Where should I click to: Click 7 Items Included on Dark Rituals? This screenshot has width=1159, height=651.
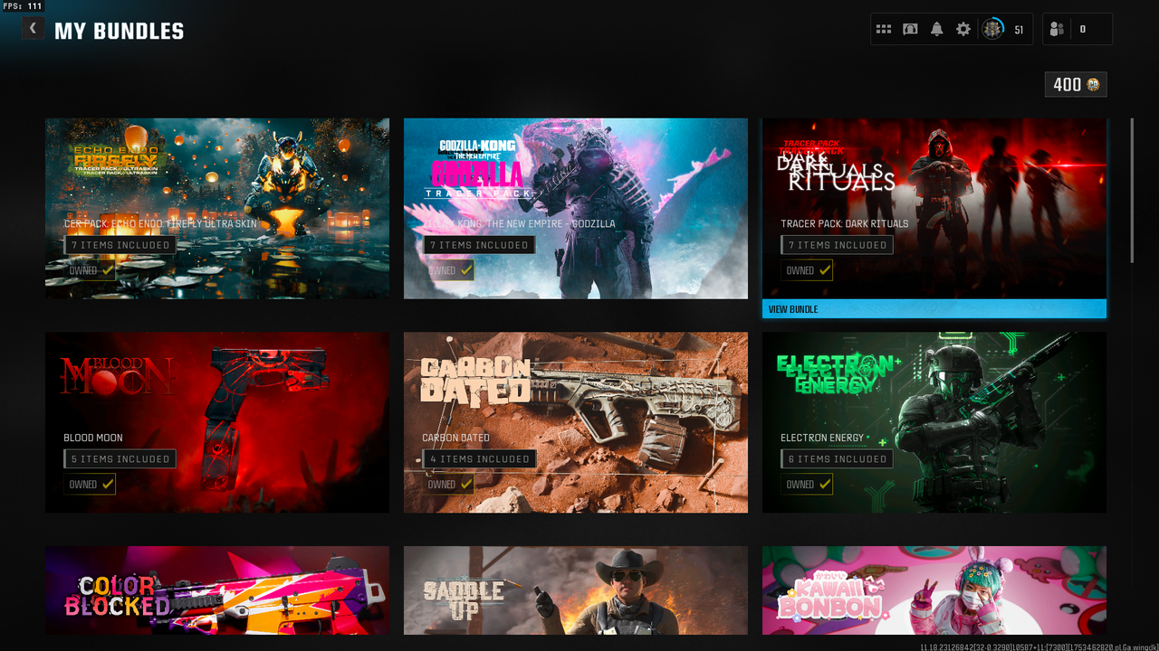838,245
